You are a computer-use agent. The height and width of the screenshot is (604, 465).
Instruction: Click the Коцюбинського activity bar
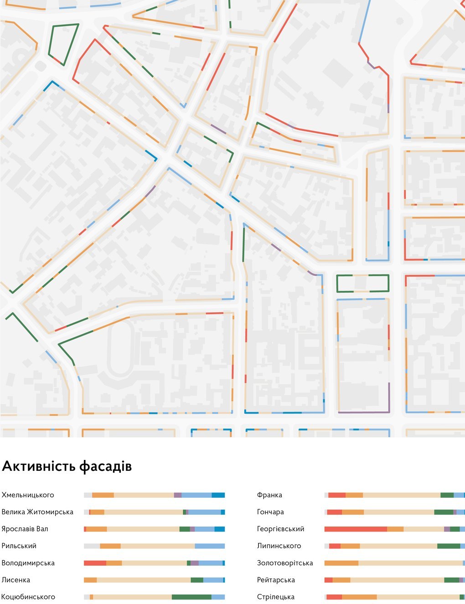coord(155,597)
